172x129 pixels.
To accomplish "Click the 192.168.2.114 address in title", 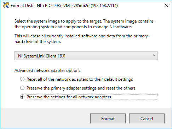I will coord(104,6).
